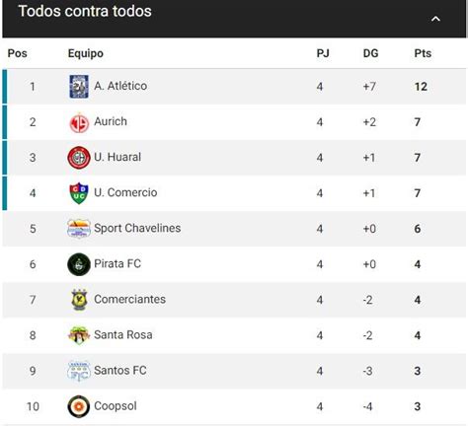Open the Sport Chavelines team name

[x=137, y=228]
